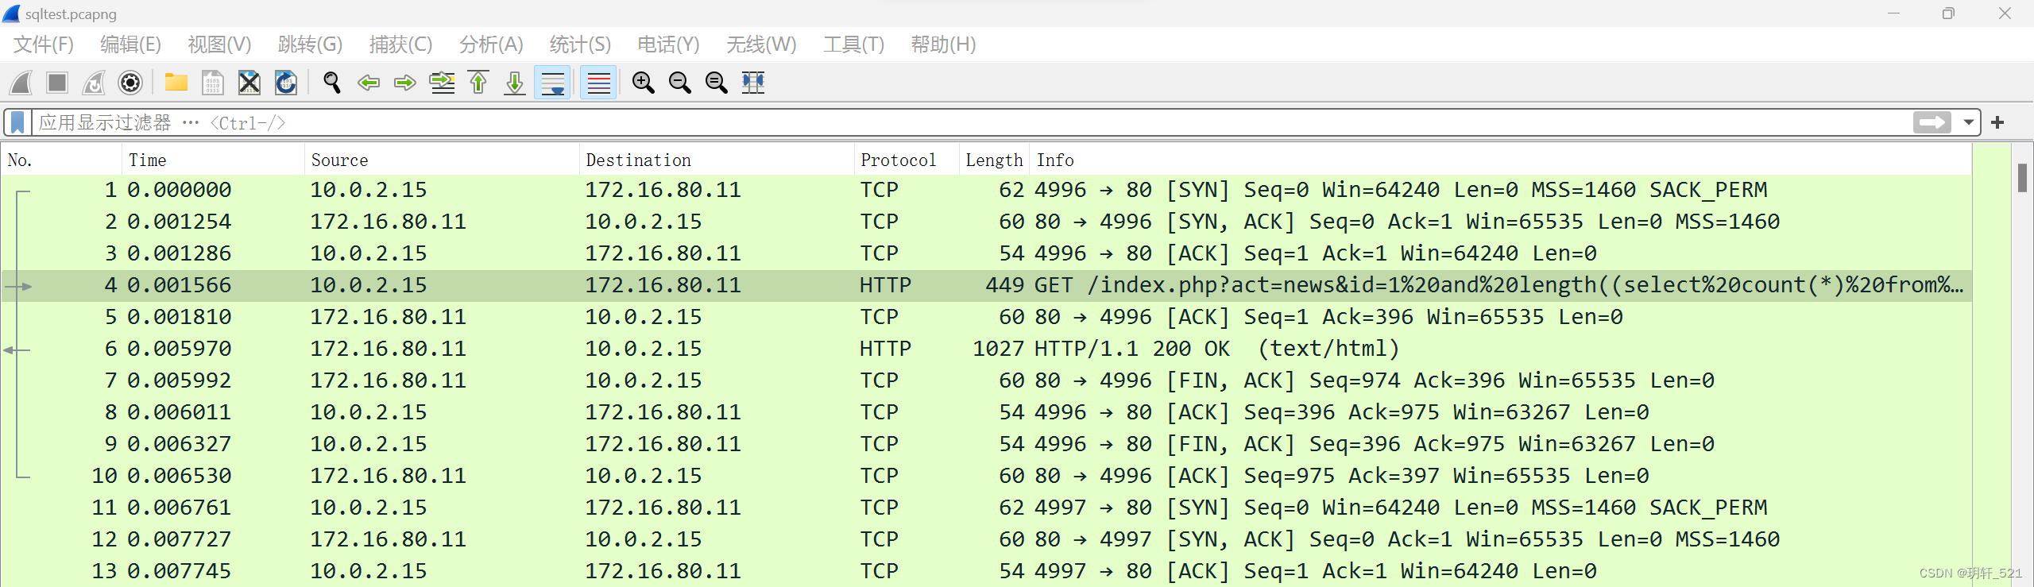
Task: Open the 工具(T) menu
Action: [x=853, y=44]
